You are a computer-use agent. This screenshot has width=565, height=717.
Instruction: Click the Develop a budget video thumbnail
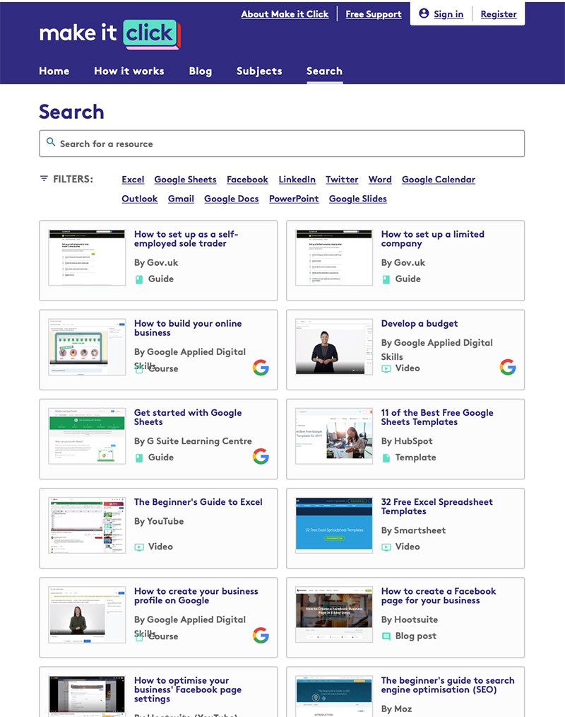click(x=334, y=347)
